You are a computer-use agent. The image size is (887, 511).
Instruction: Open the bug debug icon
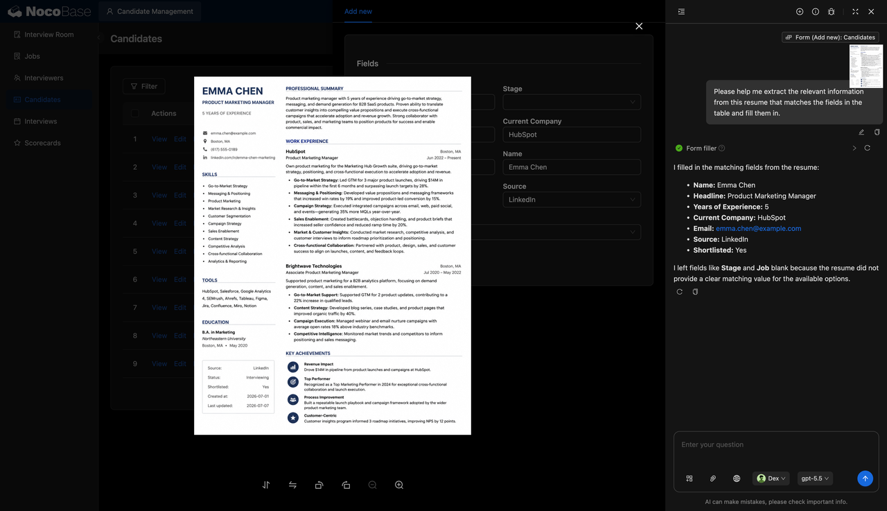click(832, 12)
